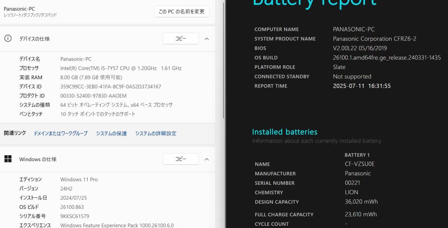
Task: Select the Panasonic-PC title at the top of settings
Action: tap(19, 9)
